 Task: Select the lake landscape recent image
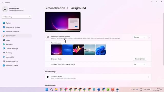[x=90, y=50]
